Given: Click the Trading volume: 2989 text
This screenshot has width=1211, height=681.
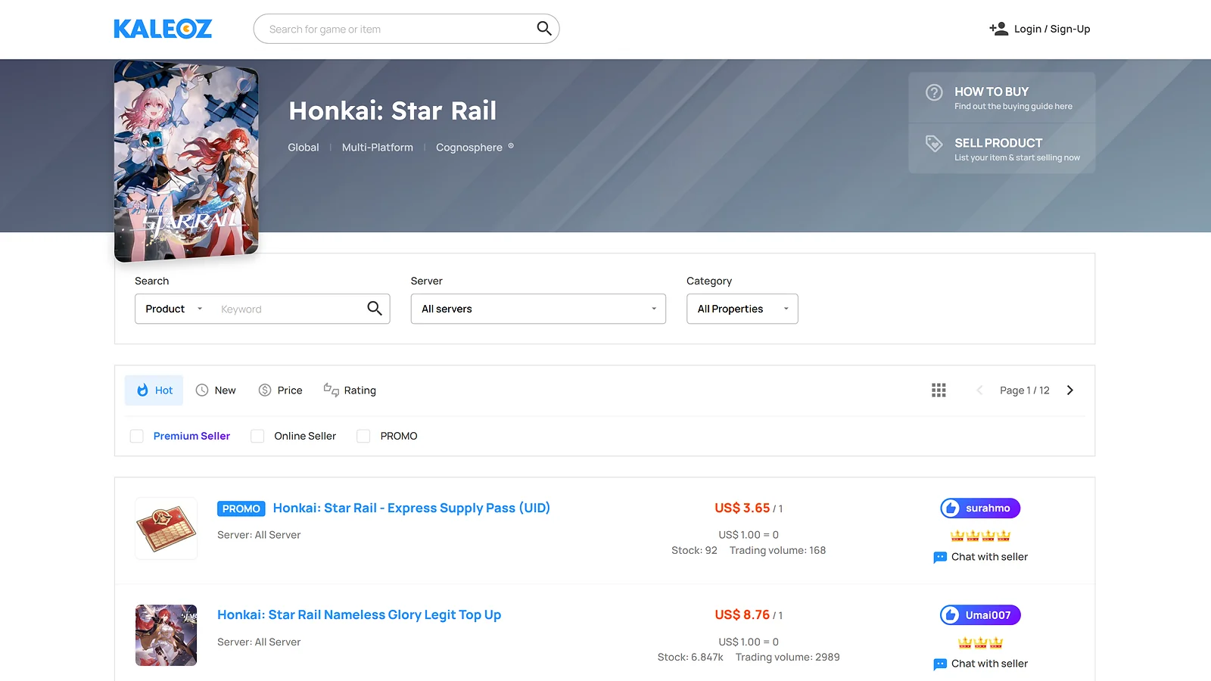Looking at the screenshot, I should pyautogui.click(x=787, y=657).
